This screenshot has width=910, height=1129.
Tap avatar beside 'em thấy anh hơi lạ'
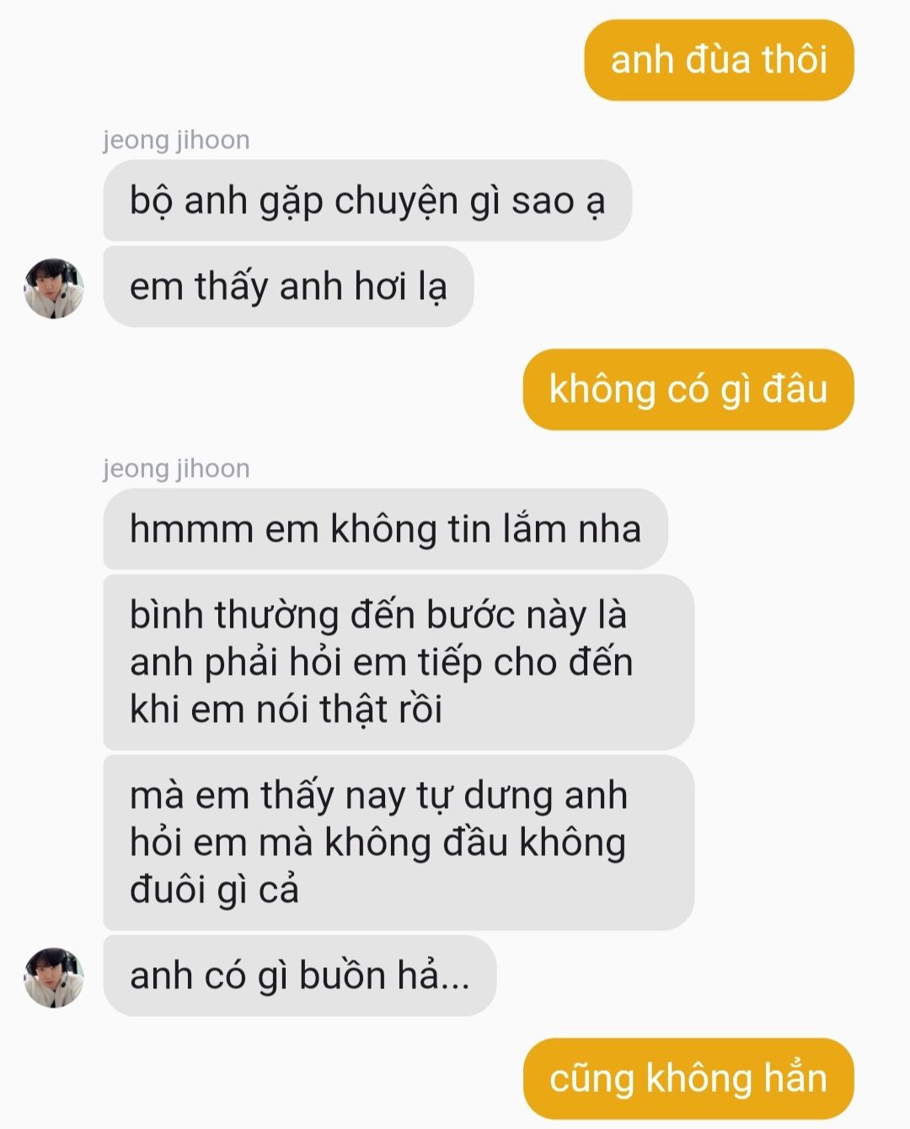click(x=54, y=288)
